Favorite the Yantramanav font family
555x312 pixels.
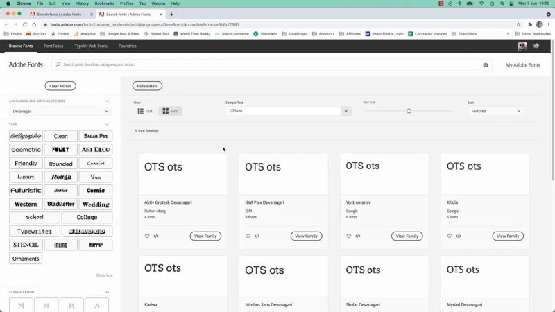(349, 236)
